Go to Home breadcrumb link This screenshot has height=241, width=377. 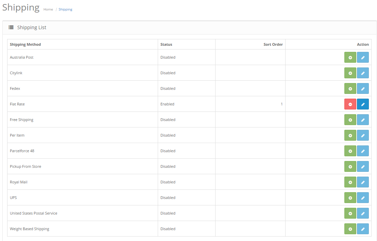point(48,9)
